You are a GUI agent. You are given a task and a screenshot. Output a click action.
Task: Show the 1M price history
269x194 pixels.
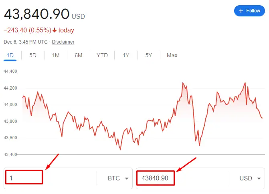pos(56,55)
